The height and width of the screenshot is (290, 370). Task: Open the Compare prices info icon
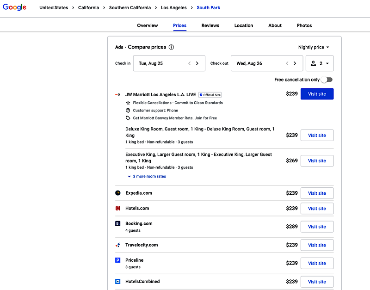pos(171,47)
